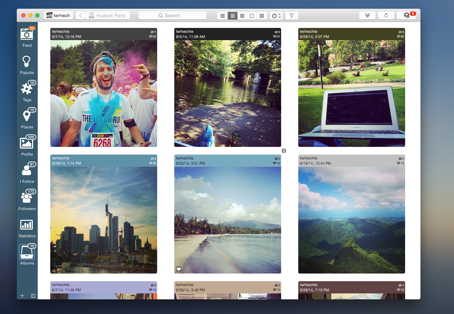The width and height of the screenshot is (454, 314).
Task: Click comment count on laptop park photo
Action: pos(401,32)
